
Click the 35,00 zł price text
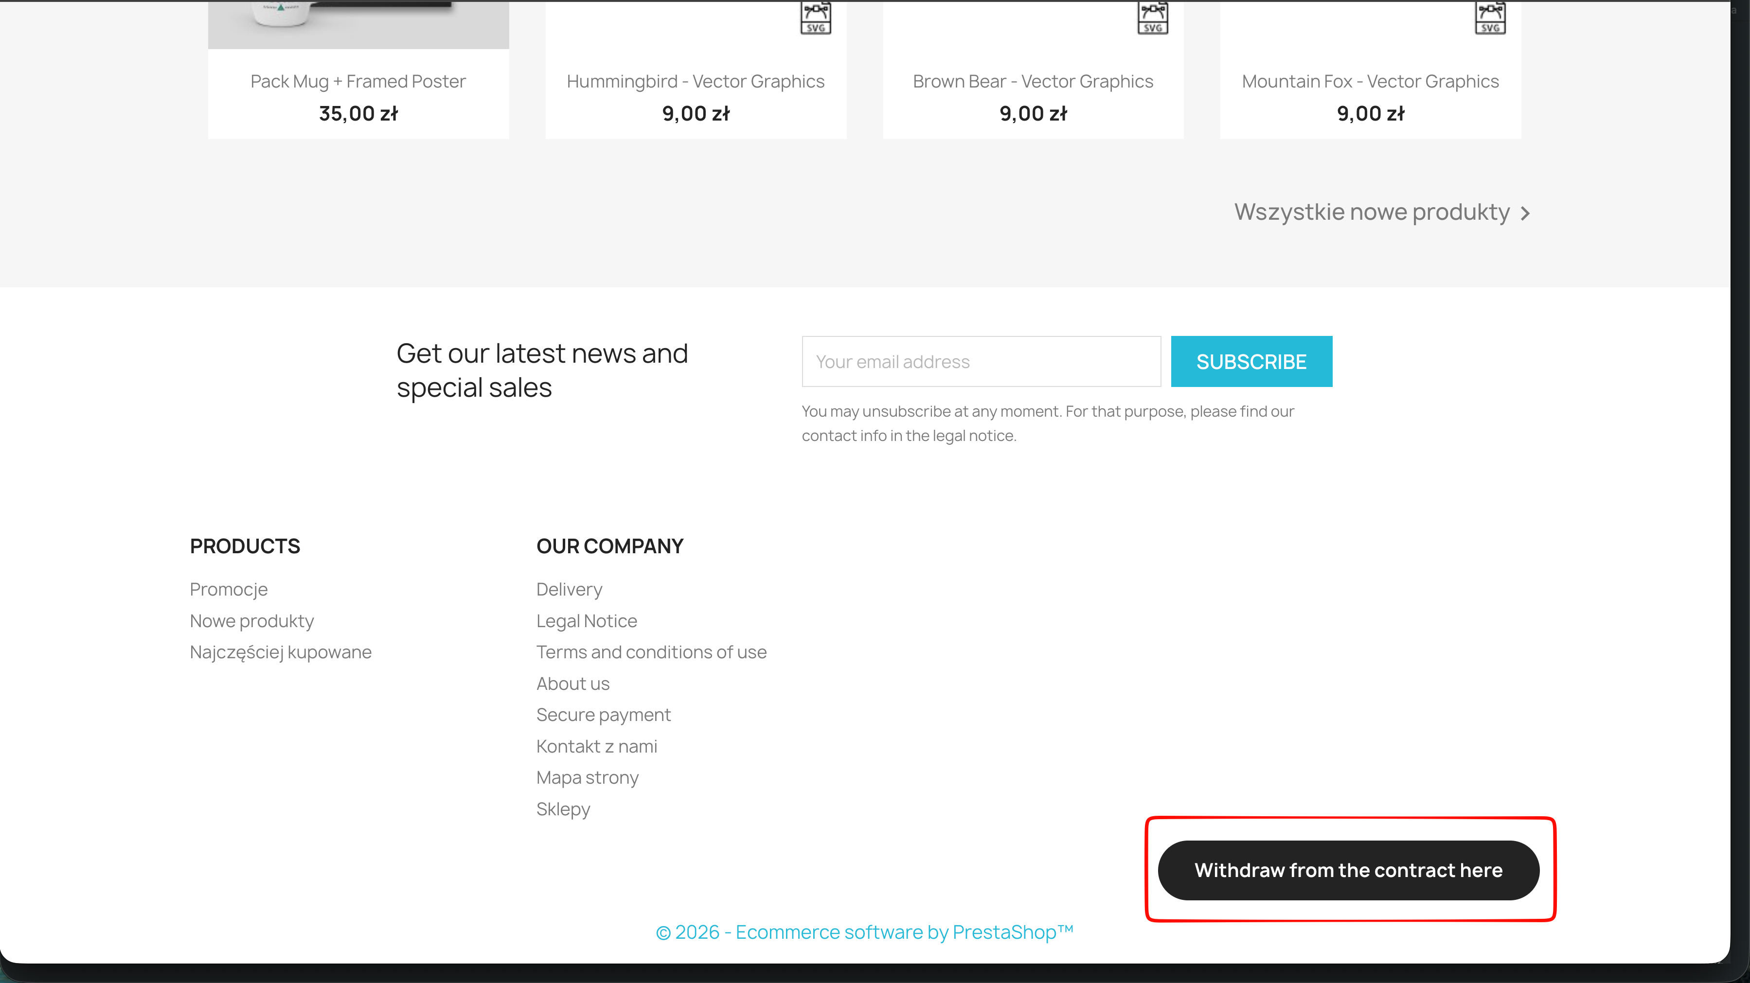click(x=358, y=113)
